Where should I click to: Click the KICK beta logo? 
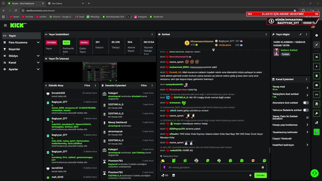point(18,25)
